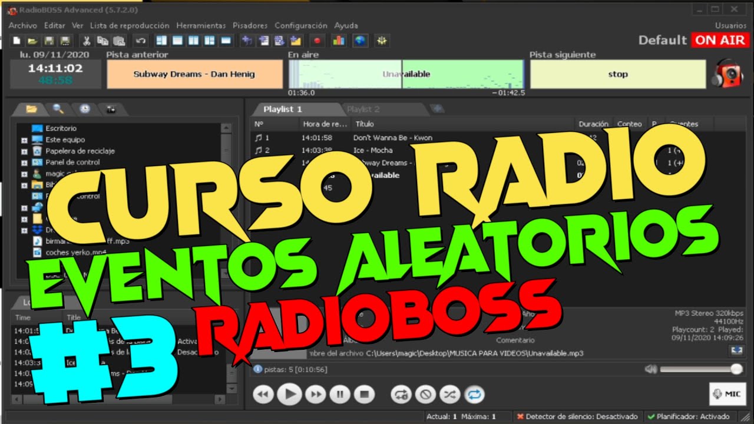The image size is (754, 424).
Task: Click the Usuarios link at top right
Action: (x=730, y=26)
